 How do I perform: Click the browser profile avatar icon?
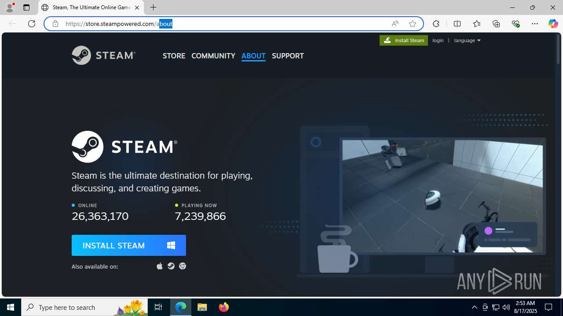[10, 7]
